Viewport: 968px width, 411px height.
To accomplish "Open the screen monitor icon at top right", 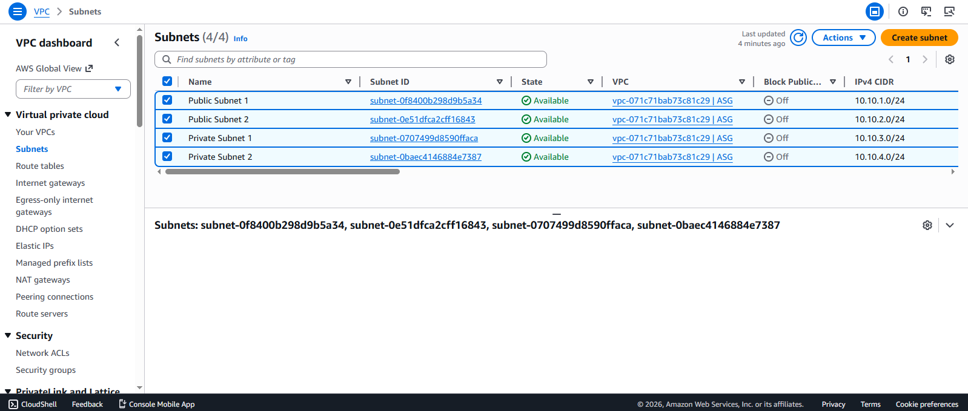I will tap(949, 12).
